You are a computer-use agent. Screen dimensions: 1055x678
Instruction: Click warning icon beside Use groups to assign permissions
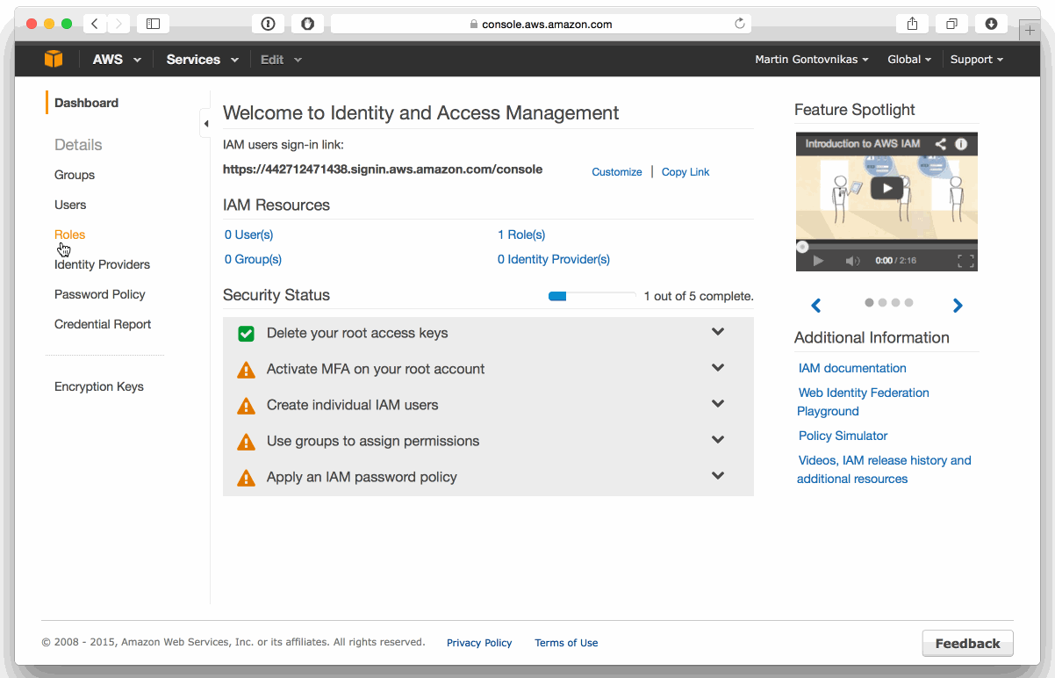[x=247, y=442]
